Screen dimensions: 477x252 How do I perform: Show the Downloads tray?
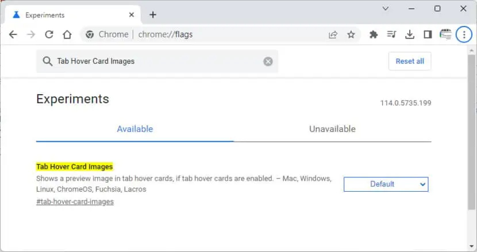tap(410, 34)
